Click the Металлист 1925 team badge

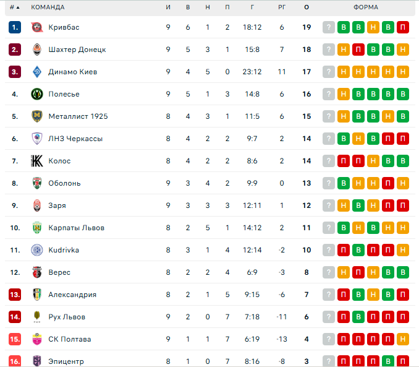[x=36, y=116]
